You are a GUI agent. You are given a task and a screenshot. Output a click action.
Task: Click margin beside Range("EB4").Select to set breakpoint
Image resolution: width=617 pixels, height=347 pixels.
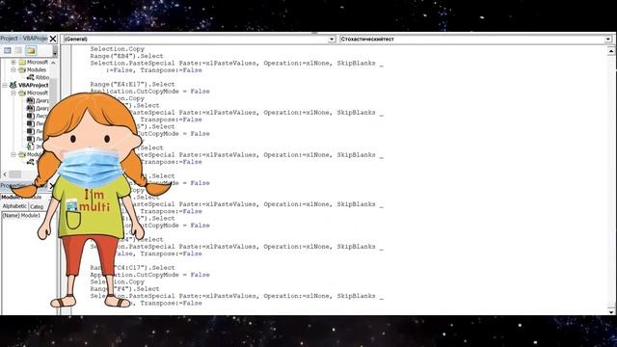point(67,56)
